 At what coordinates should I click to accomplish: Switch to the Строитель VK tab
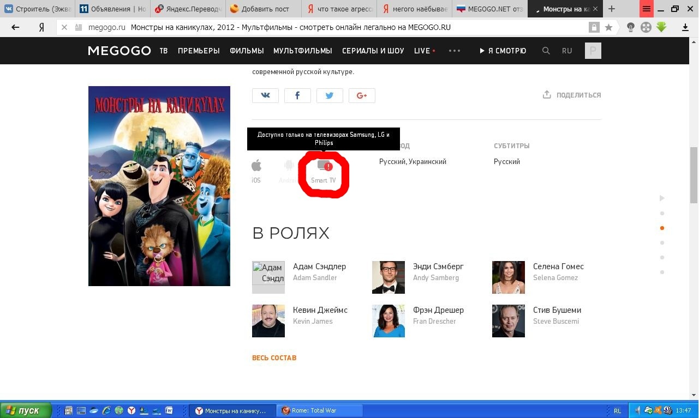point(37,9)
